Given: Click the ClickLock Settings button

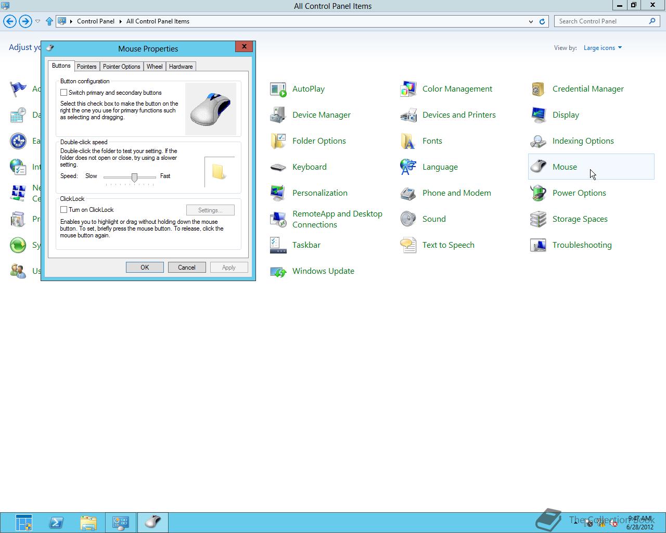Looking at the screenshot, I should point(210,210).
